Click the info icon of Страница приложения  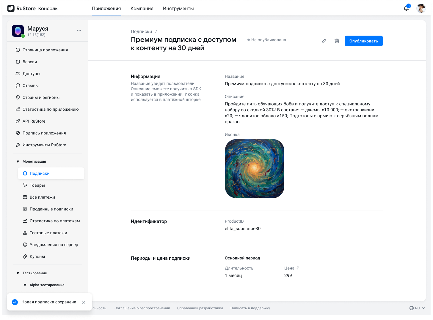coord(18,50)
